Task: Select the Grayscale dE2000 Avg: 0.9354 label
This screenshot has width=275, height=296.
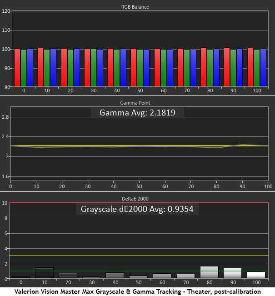Action: pyautogui.click(x=138, y=209)
